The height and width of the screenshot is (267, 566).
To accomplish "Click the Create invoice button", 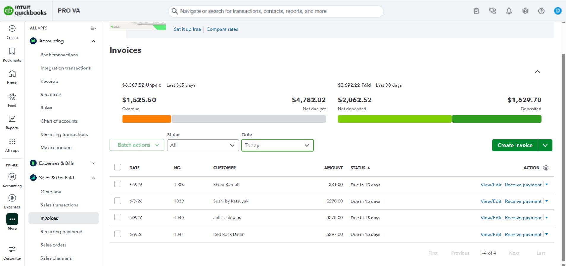I will tap(515, 145).
